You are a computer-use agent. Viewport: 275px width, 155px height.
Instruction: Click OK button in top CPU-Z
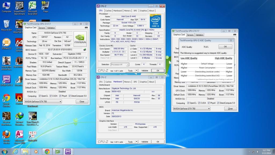click(158, 71)
